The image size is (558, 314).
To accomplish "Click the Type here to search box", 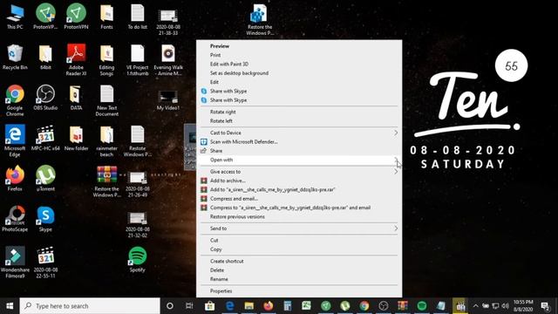I will coord(90,306).
